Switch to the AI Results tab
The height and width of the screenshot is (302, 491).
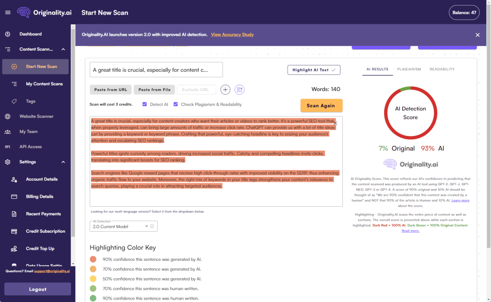pyautogui.click(x=377, y=69)
